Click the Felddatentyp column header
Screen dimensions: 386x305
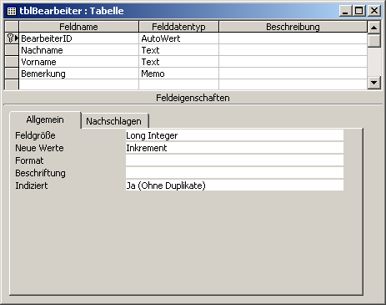[x=178, y=27]
